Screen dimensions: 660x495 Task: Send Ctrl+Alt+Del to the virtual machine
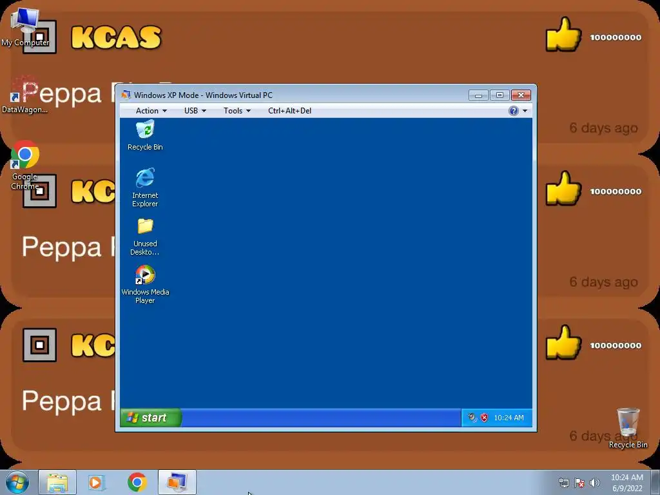pyautogui.click(x=289, y=111)
